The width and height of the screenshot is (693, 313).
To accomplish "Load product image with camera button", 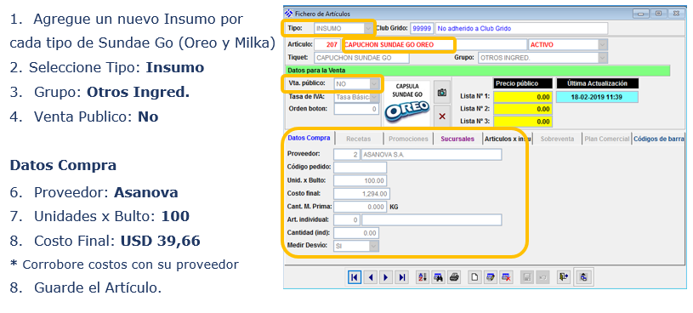I will pos(441,93).
